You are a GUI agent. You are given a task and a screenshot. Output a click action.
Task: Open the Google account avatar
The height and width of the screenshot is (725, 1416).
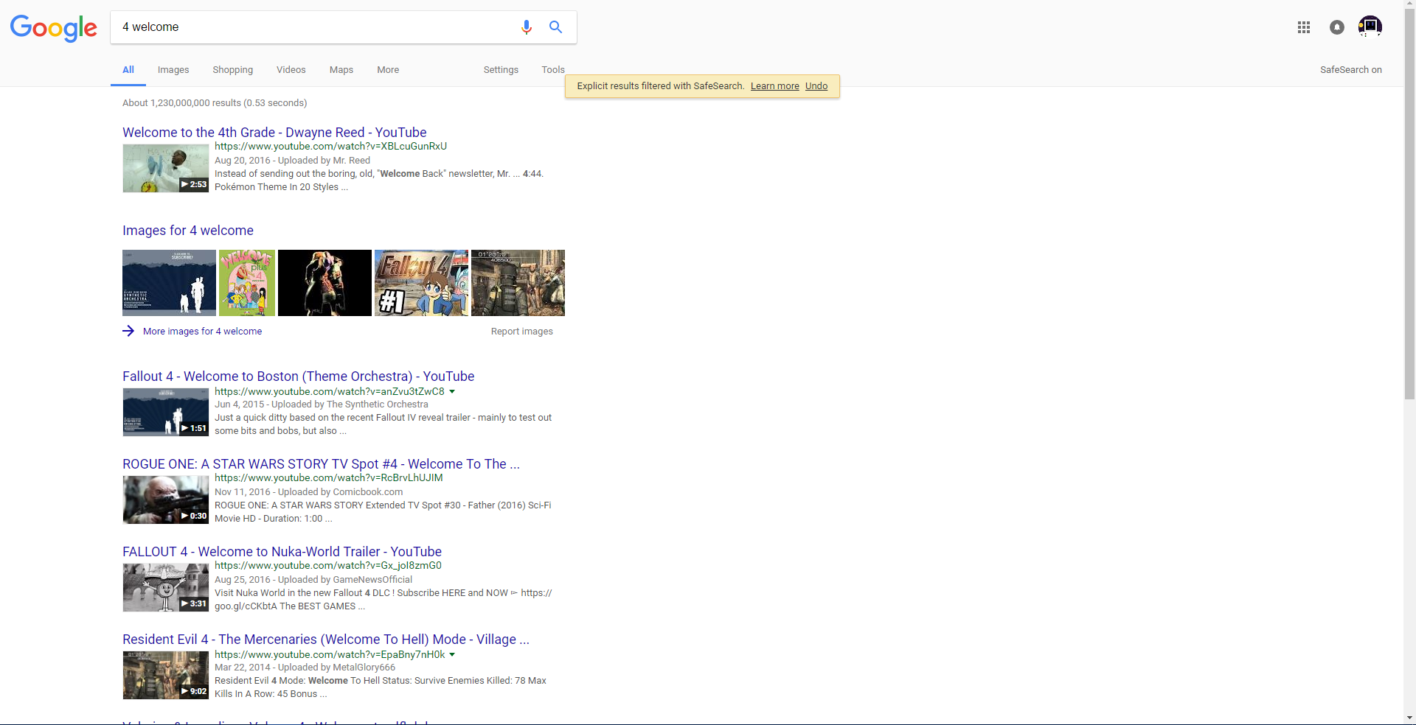tap(1370, 27)
